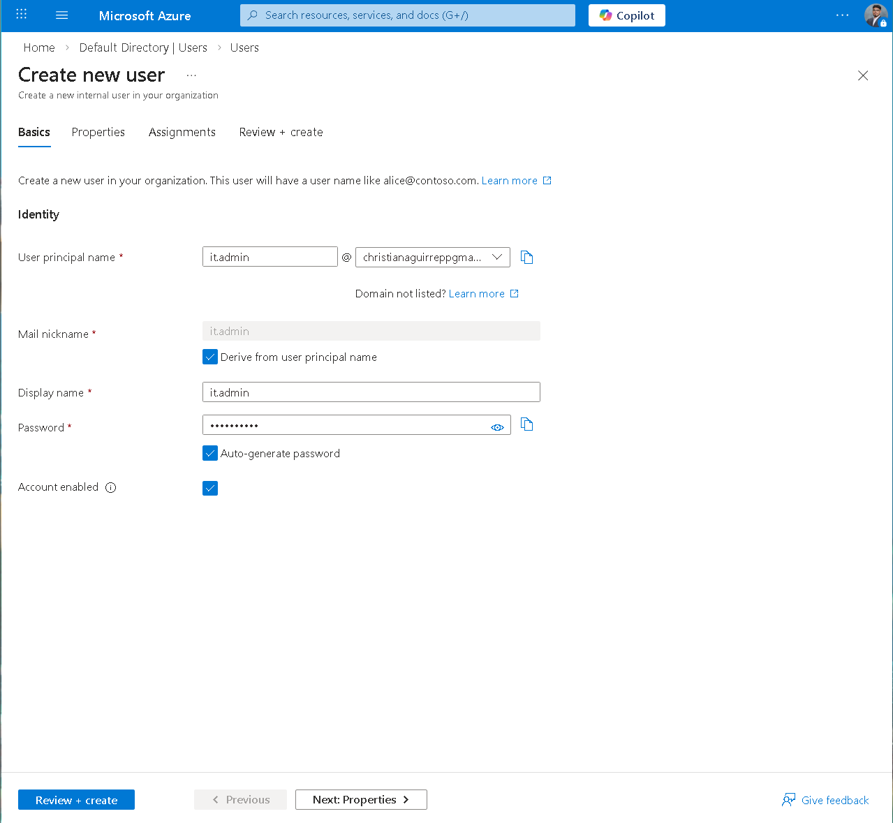Reveal the hidden password
Image resolution: width=893 pixels, height=823 pixels.
click(x=497, y=427)
